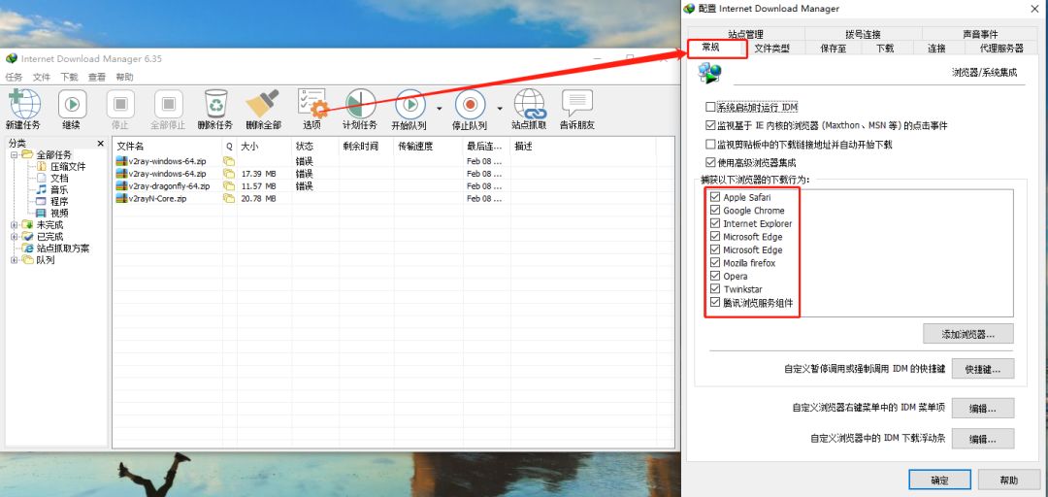Launch the 站点抓取 site grabber icon
The image size is (1048, 497).
pos(529,105)
